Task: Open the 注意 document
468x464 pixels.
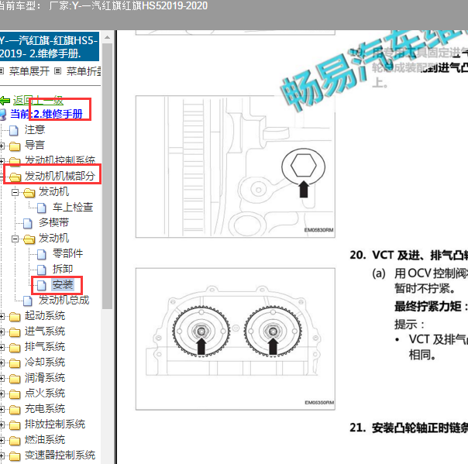Action: (x=35, y=130)
